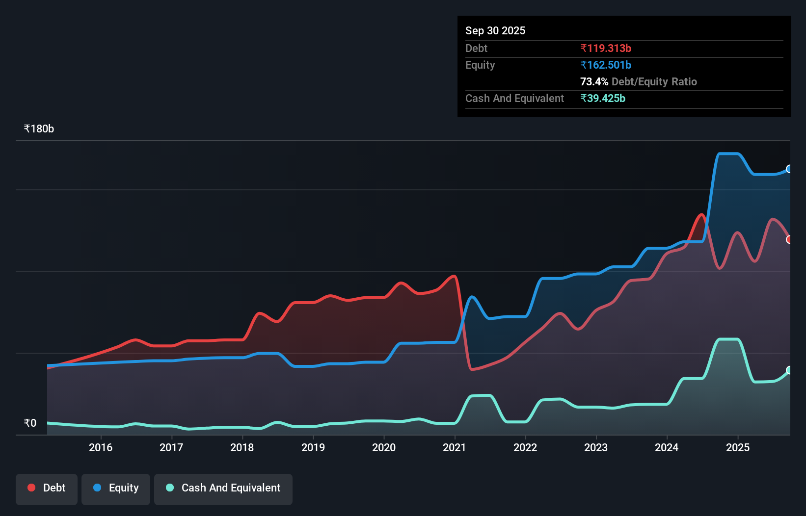Click the red Debt legend dot
This screenshot has height=516, width=806.
[x=31, y=488]
